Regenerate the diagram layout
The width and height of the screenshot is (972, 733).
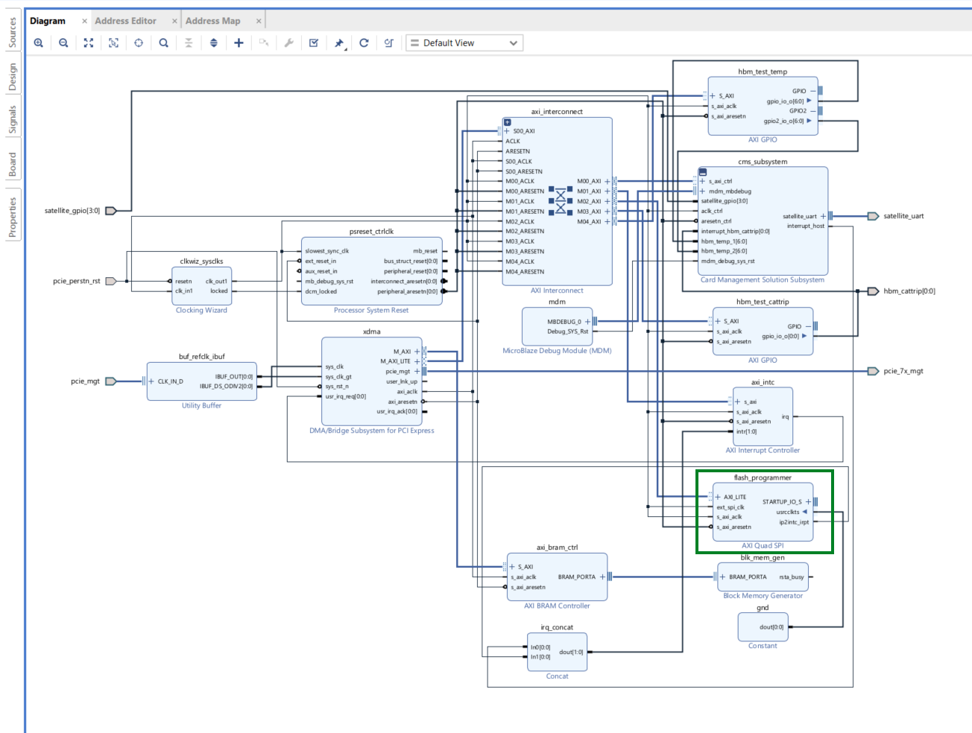[364, 42]
